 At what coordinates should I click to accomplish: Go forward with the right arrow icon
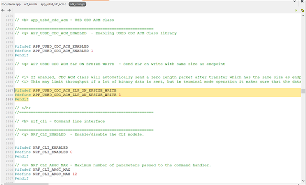tap(9, 10)
